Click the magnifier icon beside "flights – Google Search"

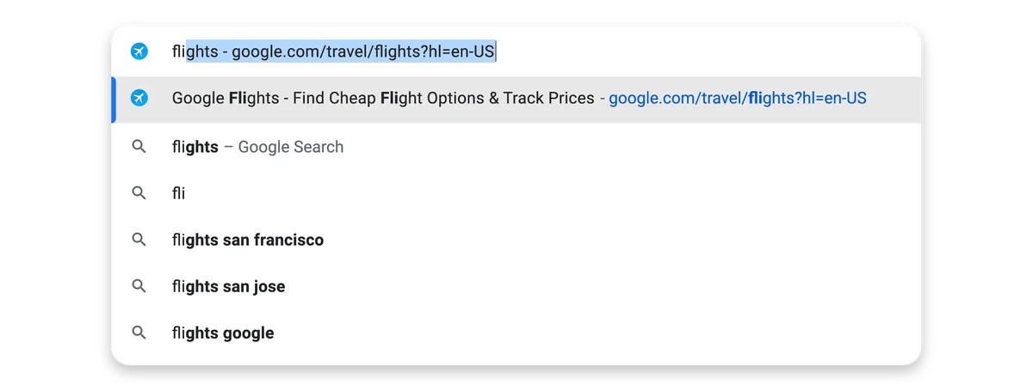(x=139, y=147)
